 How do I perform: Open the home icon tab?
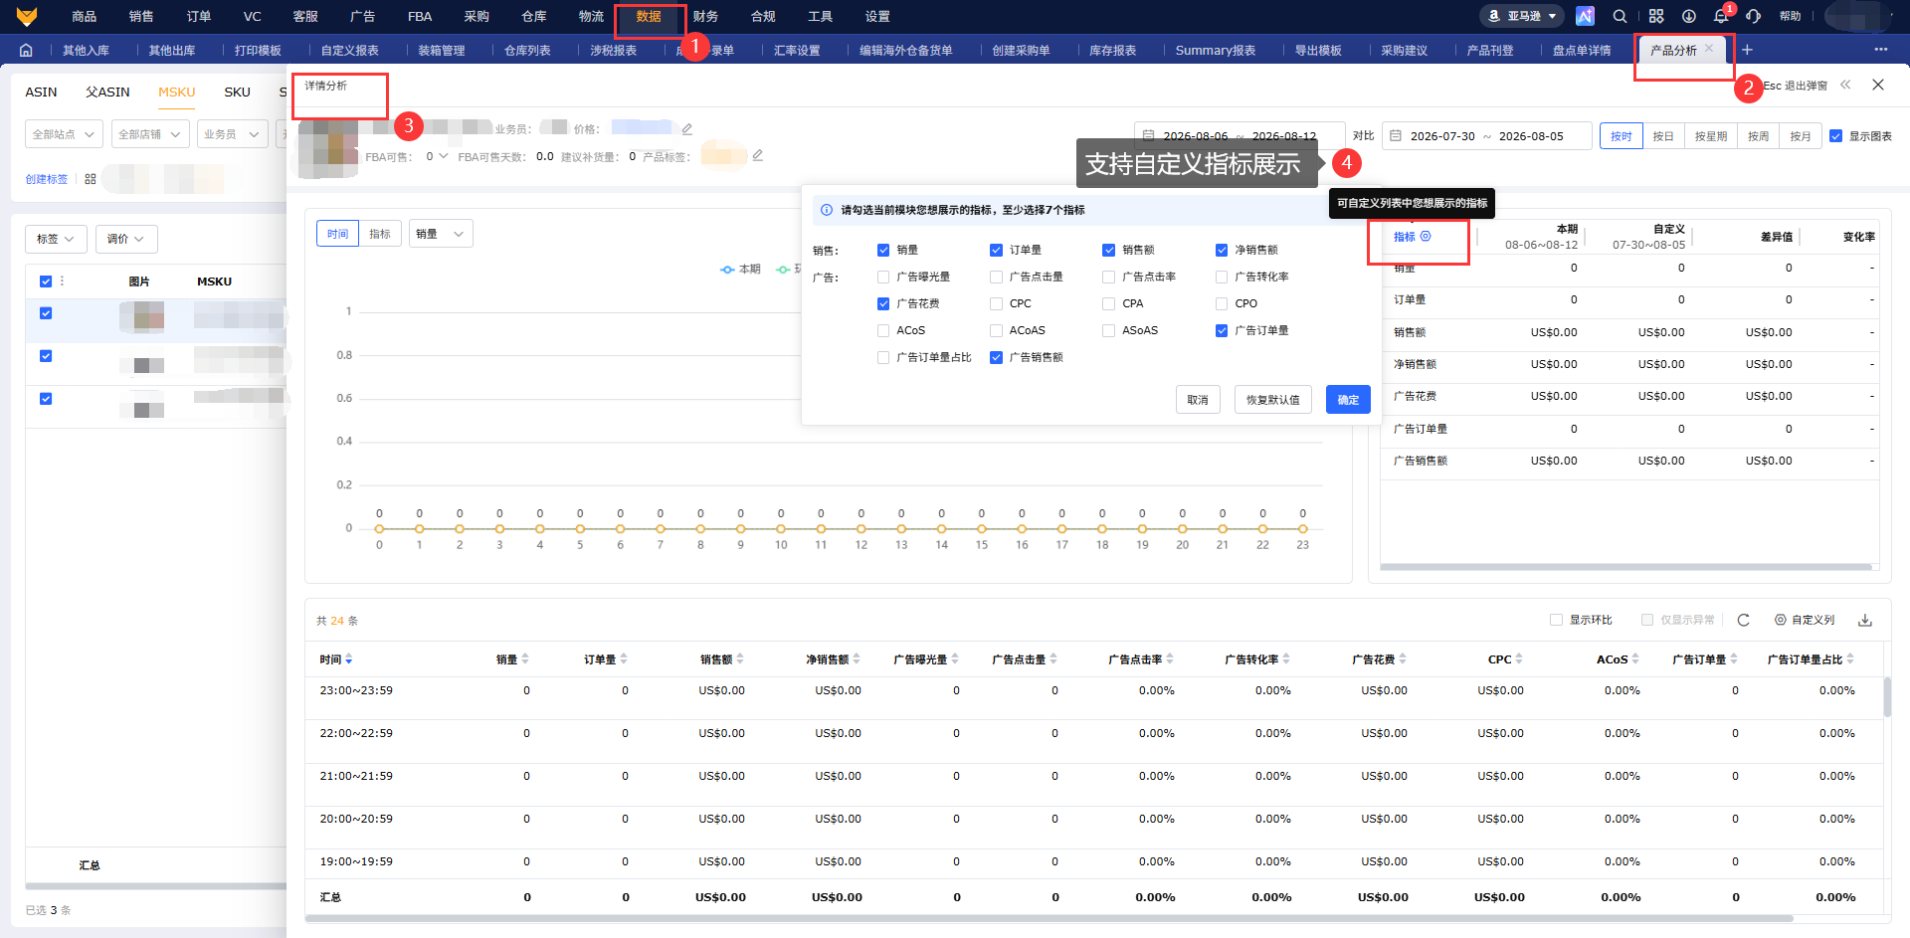click(x=26, y=50)
